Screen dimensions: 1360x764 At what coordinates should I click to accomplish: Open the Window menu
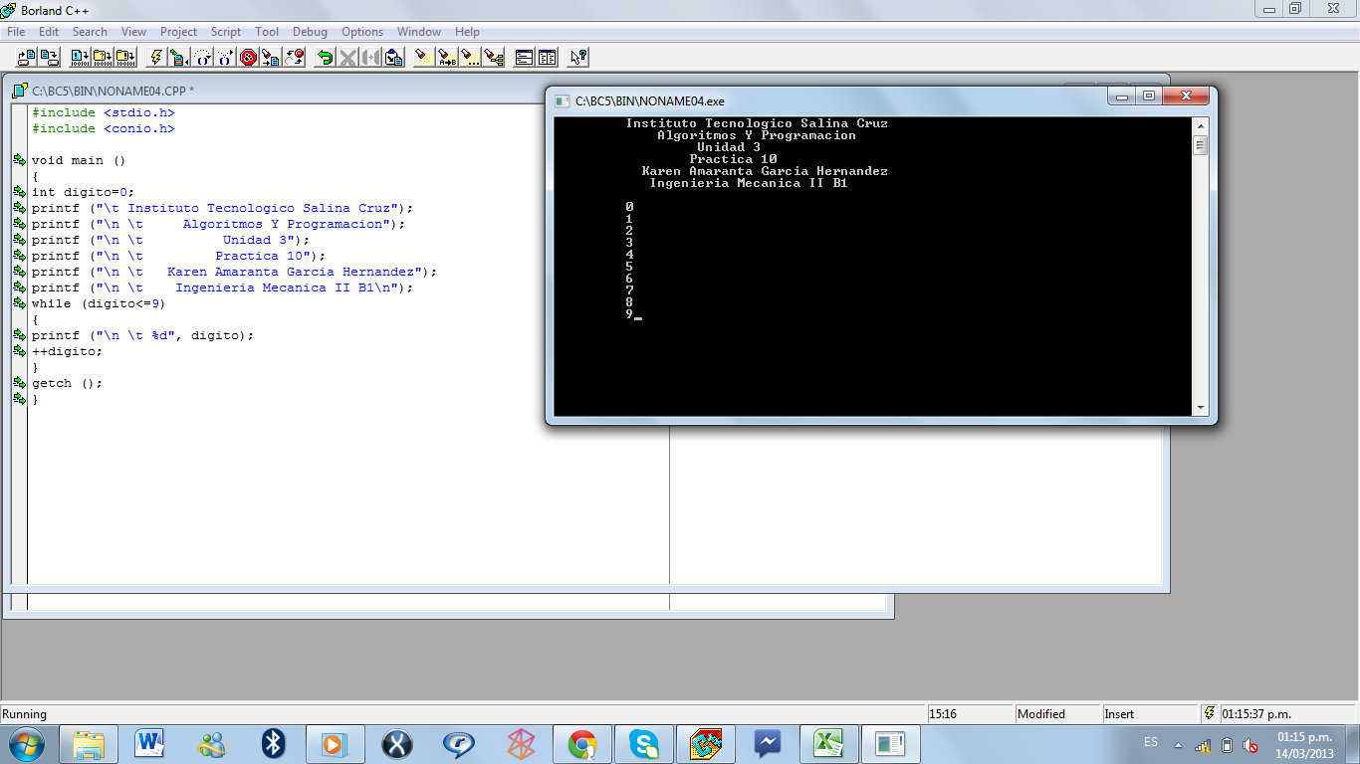(x=418, y=31)
